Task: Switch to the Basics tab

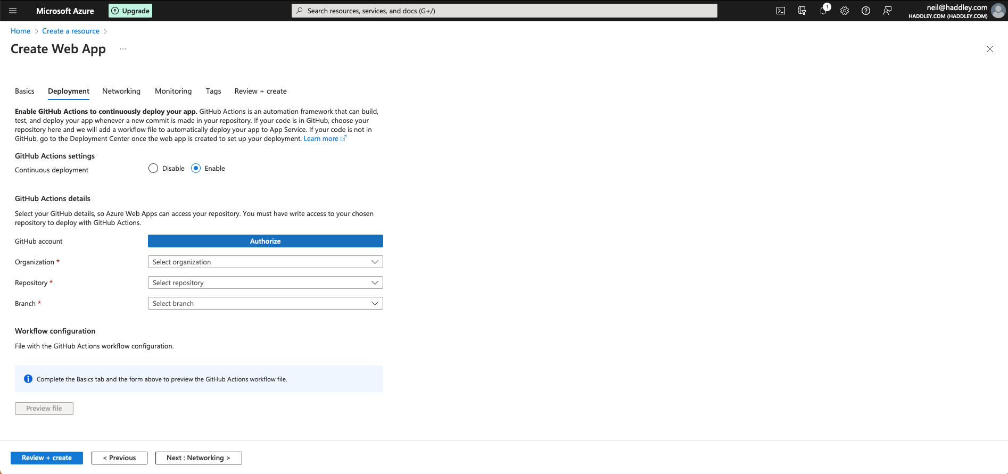Action: [24, 91]
